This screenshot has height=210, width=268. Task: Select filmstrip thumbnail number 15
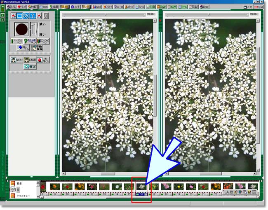pyautogui.click(x=129, y=187)
